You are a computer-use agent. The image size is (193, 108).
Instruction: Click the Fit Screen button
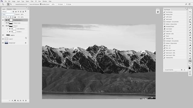(60, 4)
